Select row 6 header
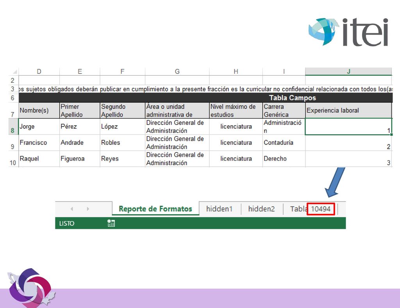Image resolution: width=400 pixels, height=308 pixels. tap(12, 98)
